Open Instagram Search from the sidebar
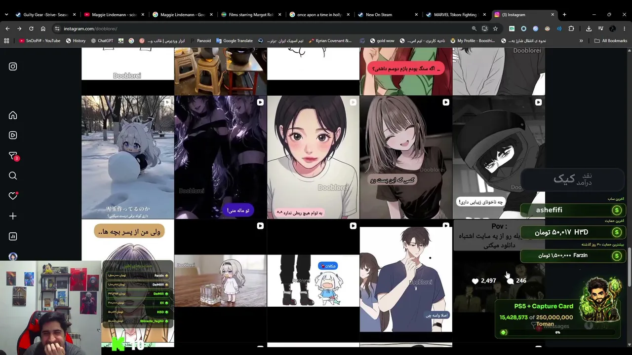632x355 pixels. (13, 176)
